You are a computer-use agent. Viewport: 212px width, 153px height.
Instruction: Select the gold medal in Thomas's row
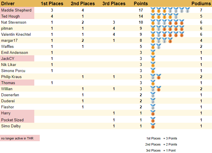[x=153, y=83]
